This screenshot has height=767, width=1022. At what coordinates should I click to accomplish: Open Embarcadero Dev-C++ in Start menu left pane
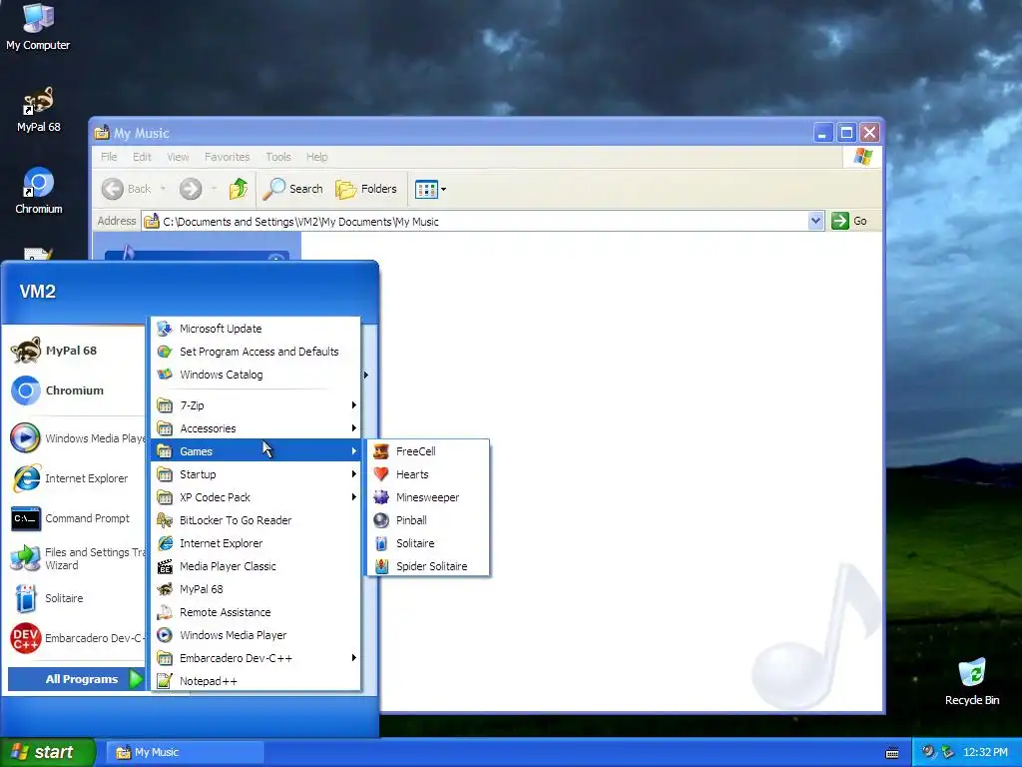76,638
